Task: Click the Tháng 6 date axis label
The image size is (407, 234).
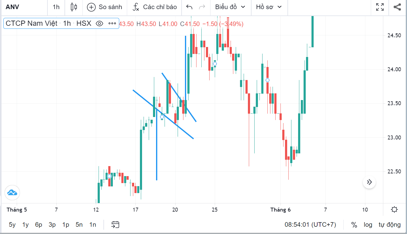Action: (x=280, y=209)
